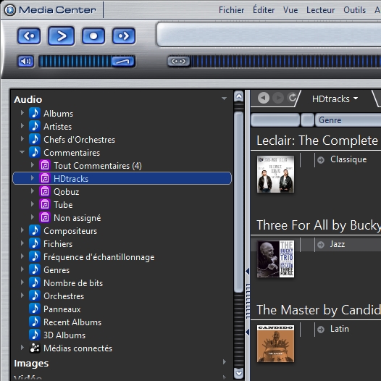Start playback with the Play button
The image size is (381, 381).
pyautogui.click(x=61, y=36)
